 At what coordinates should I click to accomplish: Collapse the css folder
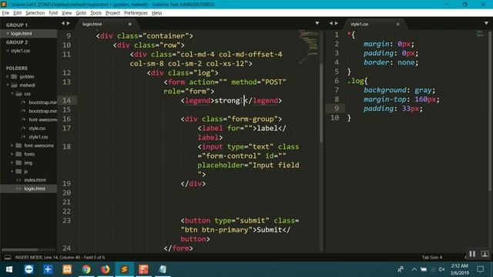point(12,94)
